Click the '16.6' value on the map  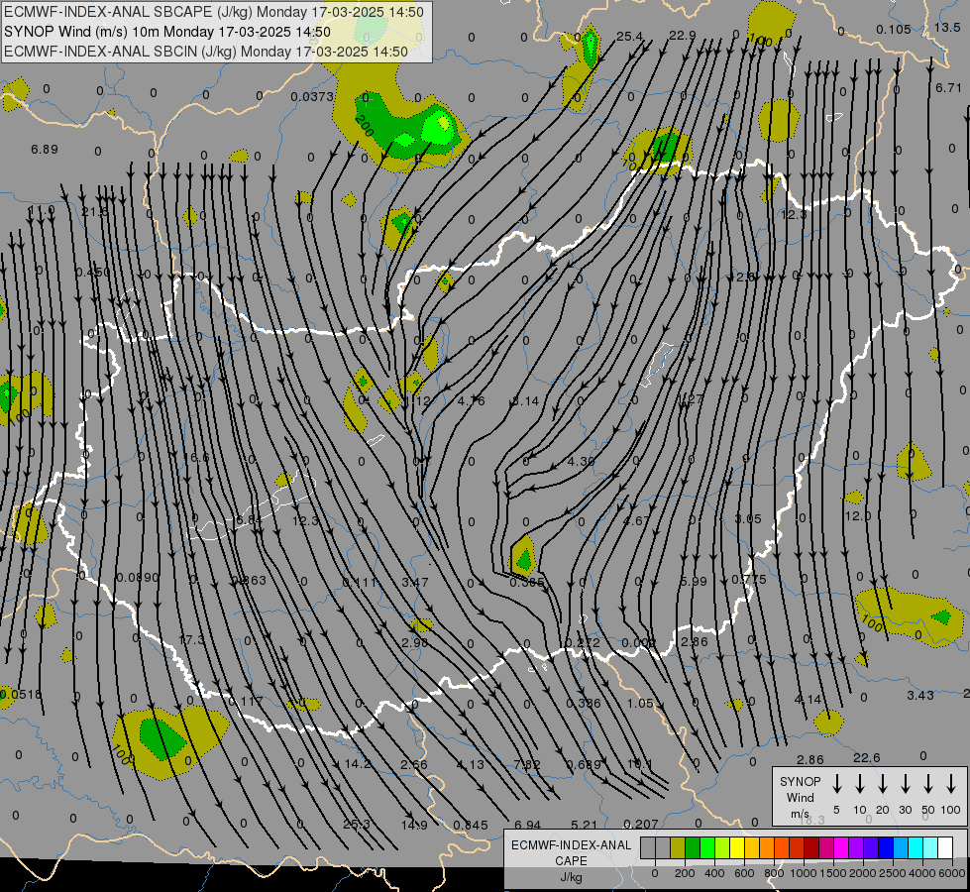[196, 458]
